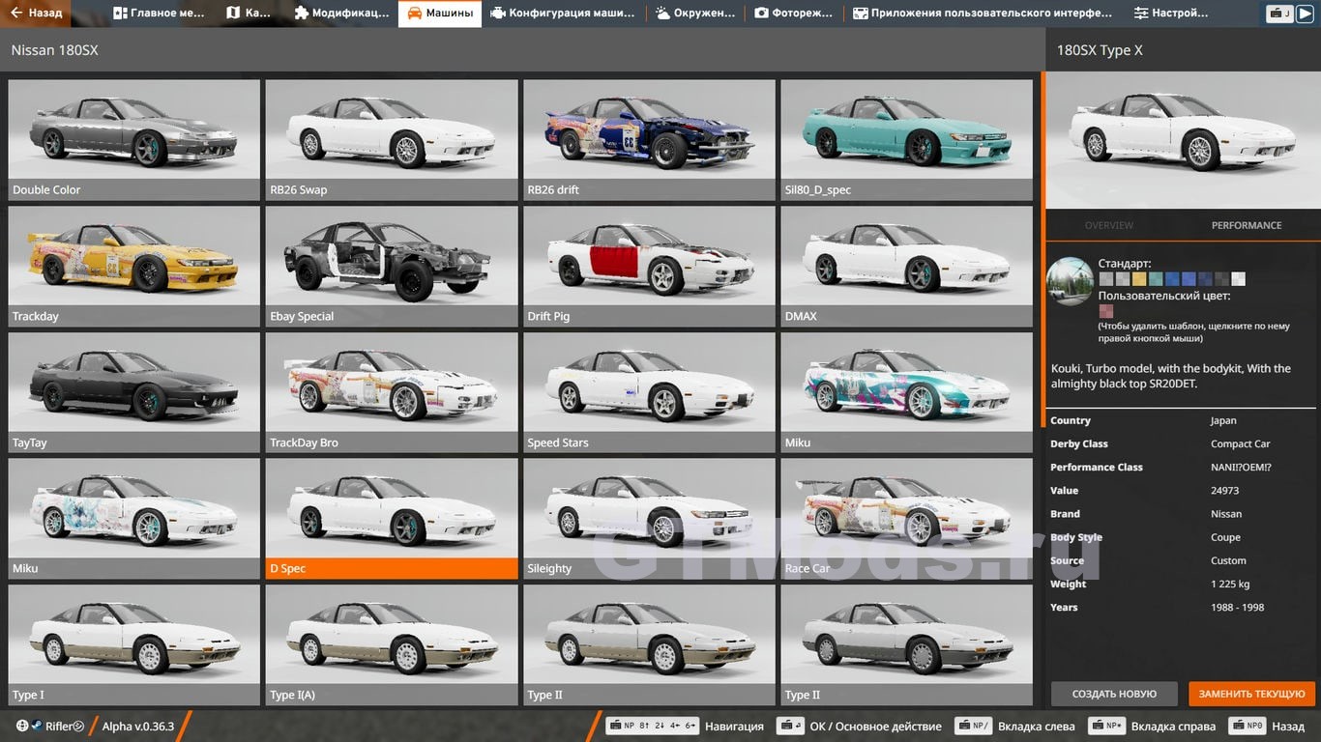
Task: Open the Настройки sliders tab
Action: [1170, 14]
